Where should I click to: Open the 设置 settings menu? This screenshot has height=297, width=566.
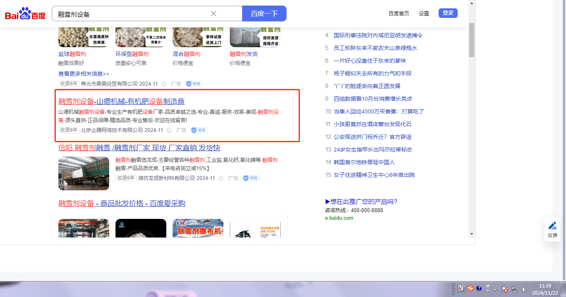click(424, 13)
